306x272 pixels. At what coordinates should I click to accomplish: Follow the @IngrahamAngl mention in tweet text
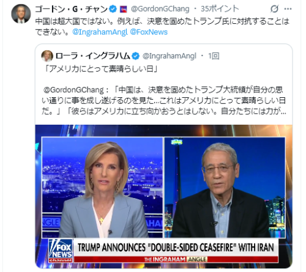[x=100, y=32]
